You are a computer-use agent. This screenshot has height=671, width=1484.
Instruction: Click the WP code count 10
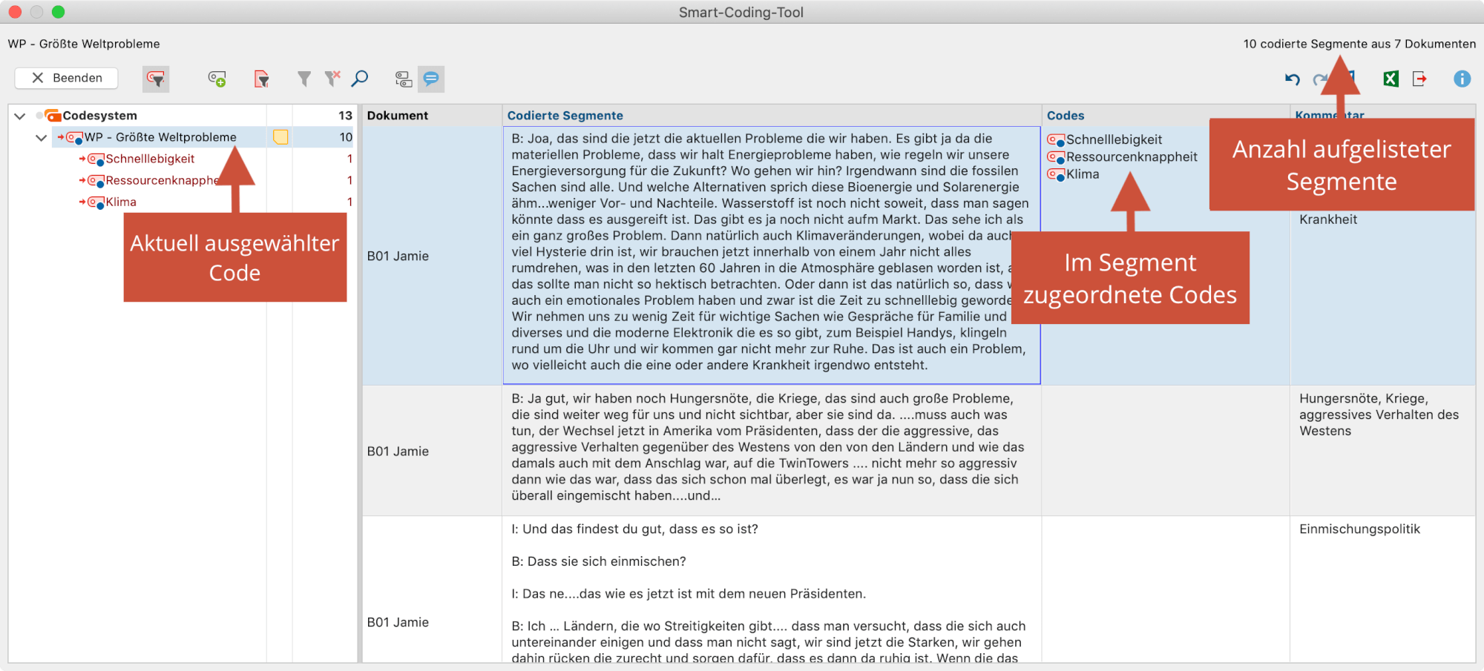click(x=346, y=137)
